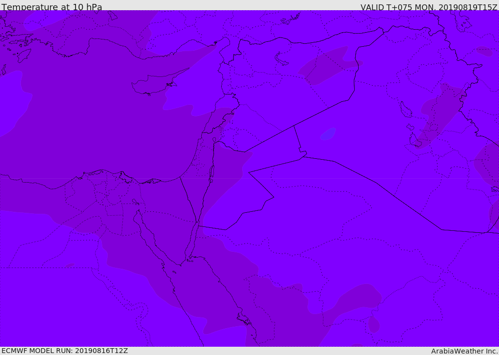Click the 'VALID T+075 MON. 20190819T15Z' timestamp
Image resolution: width=499 pixels, height=355 pixels.
(x=429, y=7)
